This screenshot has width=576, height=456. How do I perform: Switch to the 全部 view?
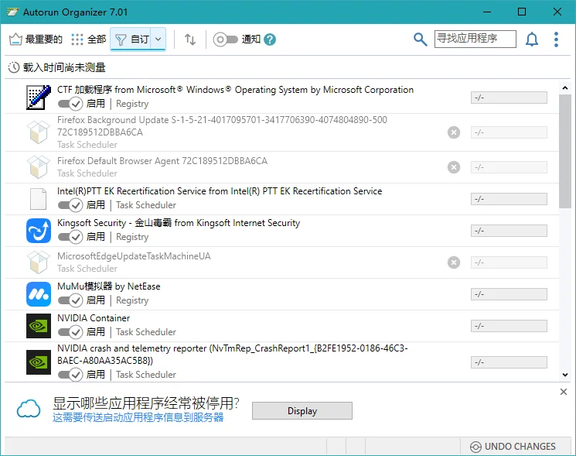pyautogui.click(x=89, y=39)
